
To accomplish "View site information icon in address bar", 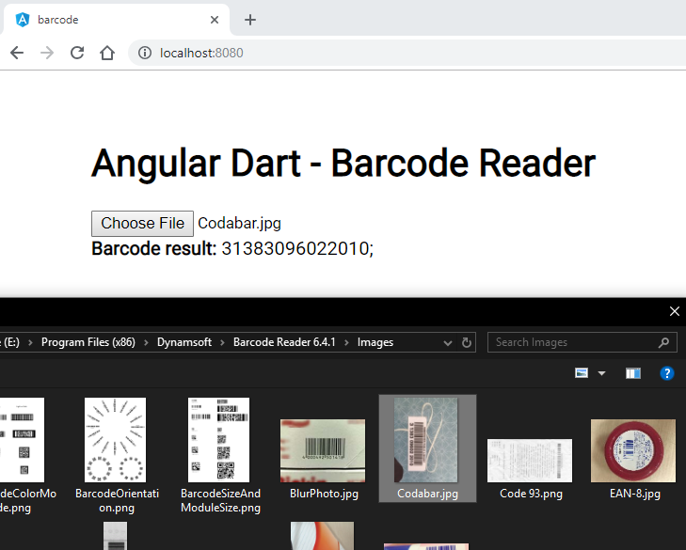I will tap(144, 53).
